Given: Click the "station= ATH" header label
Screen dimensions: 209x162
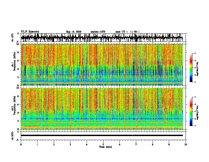Looking at the screenshot, I should tap(98, 32).
